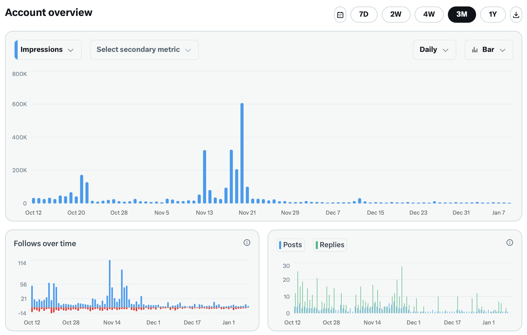Switch to the 7D time range
Image resolution: width=527 pixels, height=335 pixels.
click(x=364, y=15)
